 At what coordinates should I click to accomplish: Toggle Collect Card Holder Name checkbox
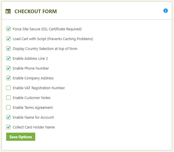click(8, 127)
